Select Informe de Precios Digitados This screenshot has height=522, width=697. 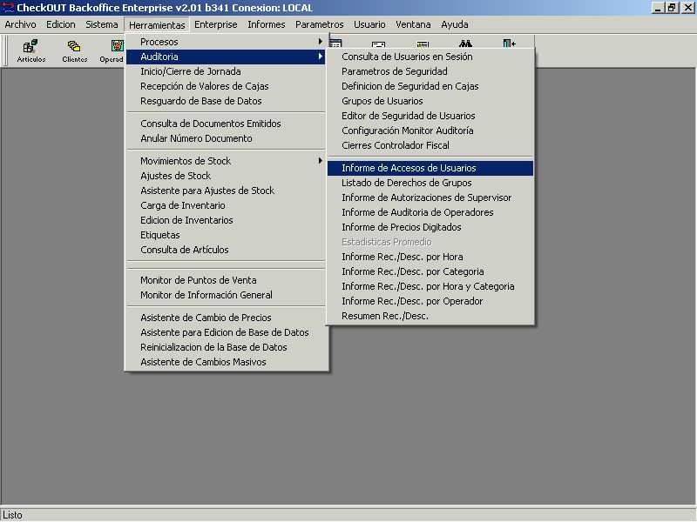(x=430, y=227)
